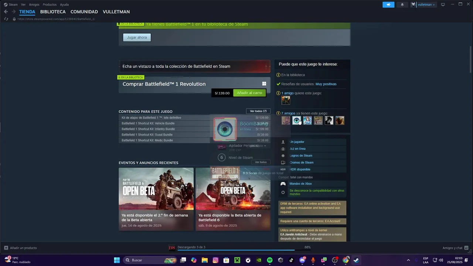Click the 1 amigo link
Screen dimensions: 473x266
tap(287, 93)
